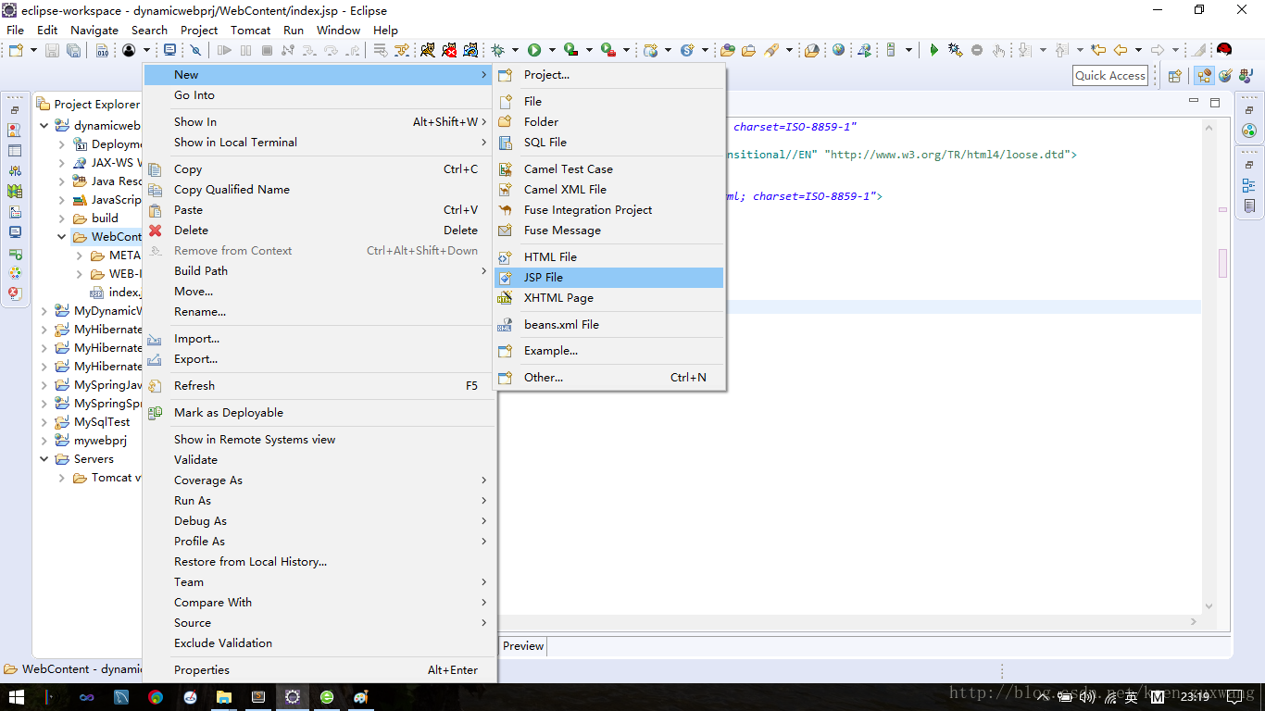Select the Java EE perspective icon
Viewport: 1265px width, 711px height.
[x=1204, y=76]
